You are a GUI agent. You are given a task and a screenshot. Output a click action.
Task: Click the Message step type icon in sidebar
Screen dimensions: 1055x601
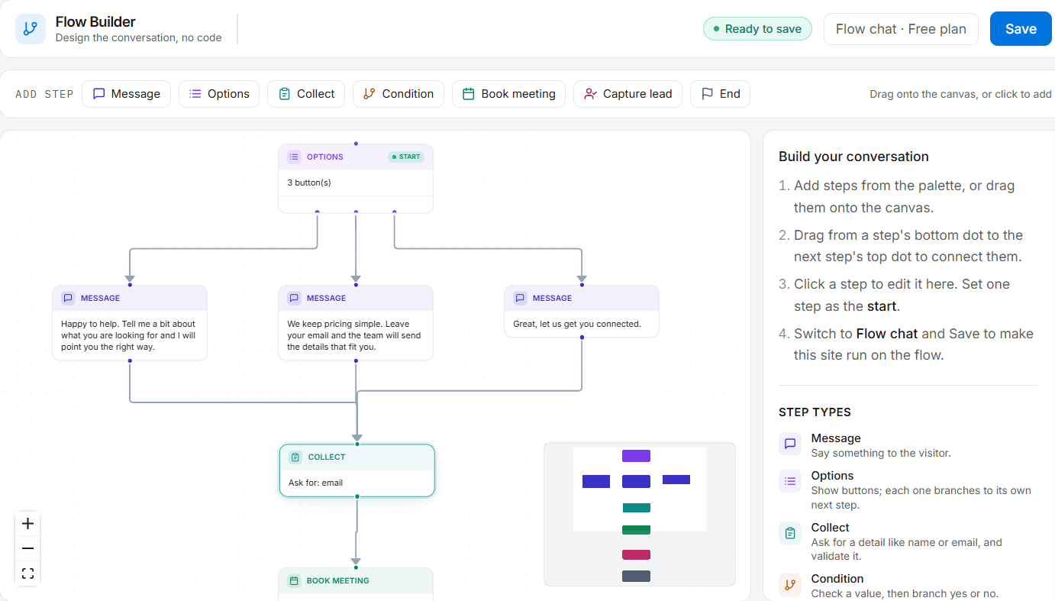click(x=790, y=444)
